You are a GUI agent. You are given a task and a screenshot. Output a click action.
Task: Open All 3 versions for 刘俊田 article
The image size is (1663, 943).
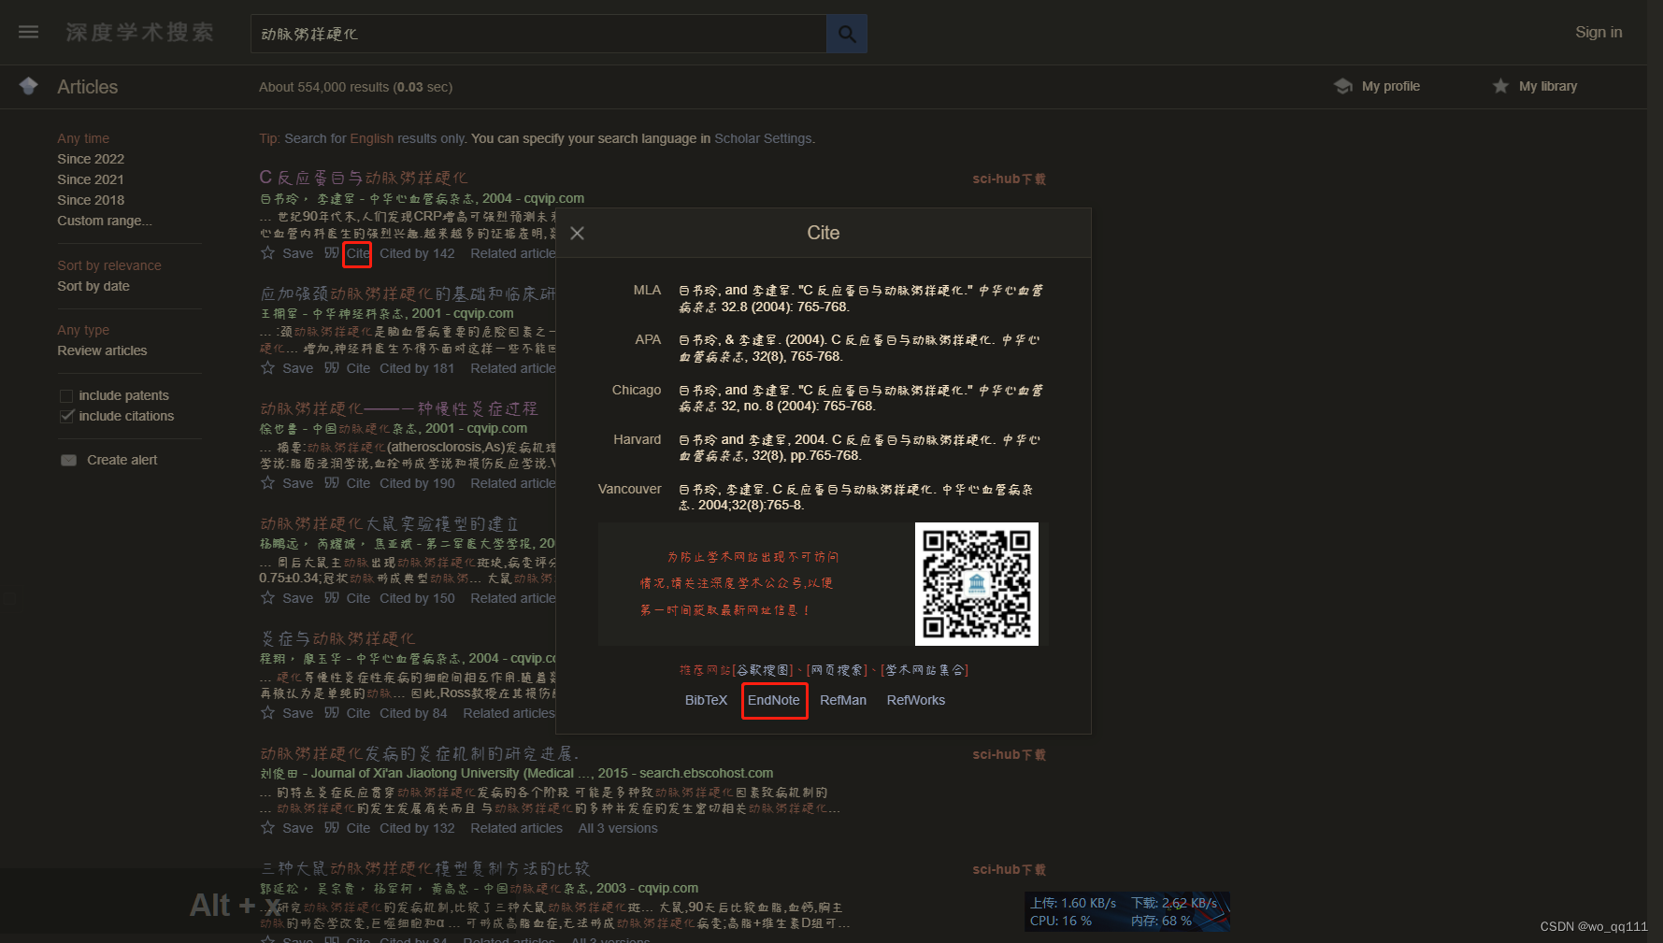tap(618, 828)
